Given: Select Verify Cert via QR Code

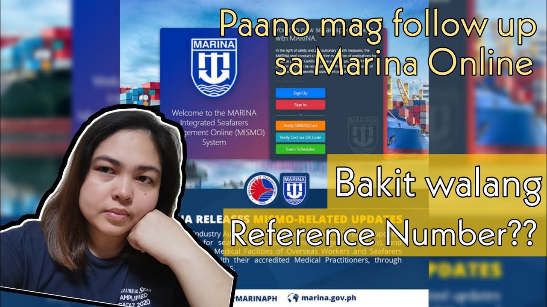Looking at the screenshot, I should [300, 137].
